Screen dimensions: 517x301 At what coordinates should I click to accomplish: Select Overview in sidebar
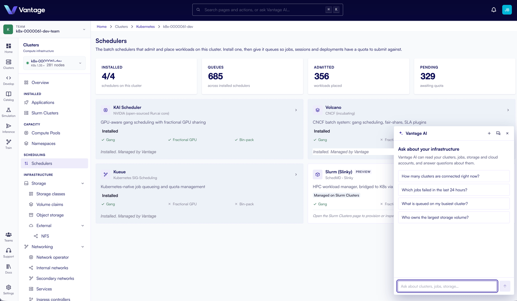pyautogui.click(x=54, y=83)
